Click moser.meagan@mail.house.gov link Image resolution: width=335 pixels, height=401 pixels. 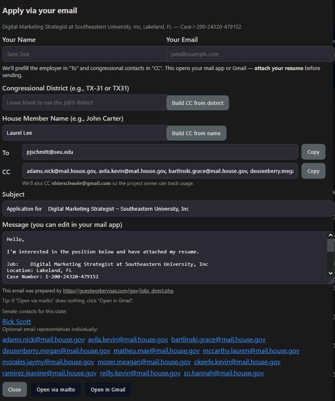point(144,362)
